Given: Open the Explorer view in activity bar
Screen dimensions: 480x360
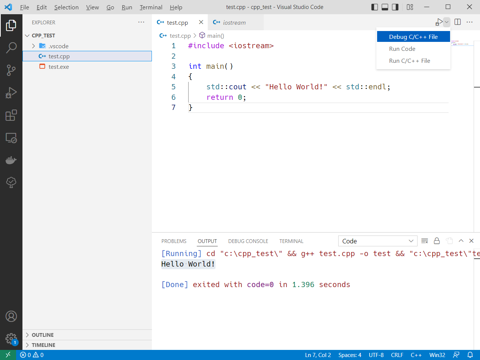Looking at the screenshot, I should 11,25.
